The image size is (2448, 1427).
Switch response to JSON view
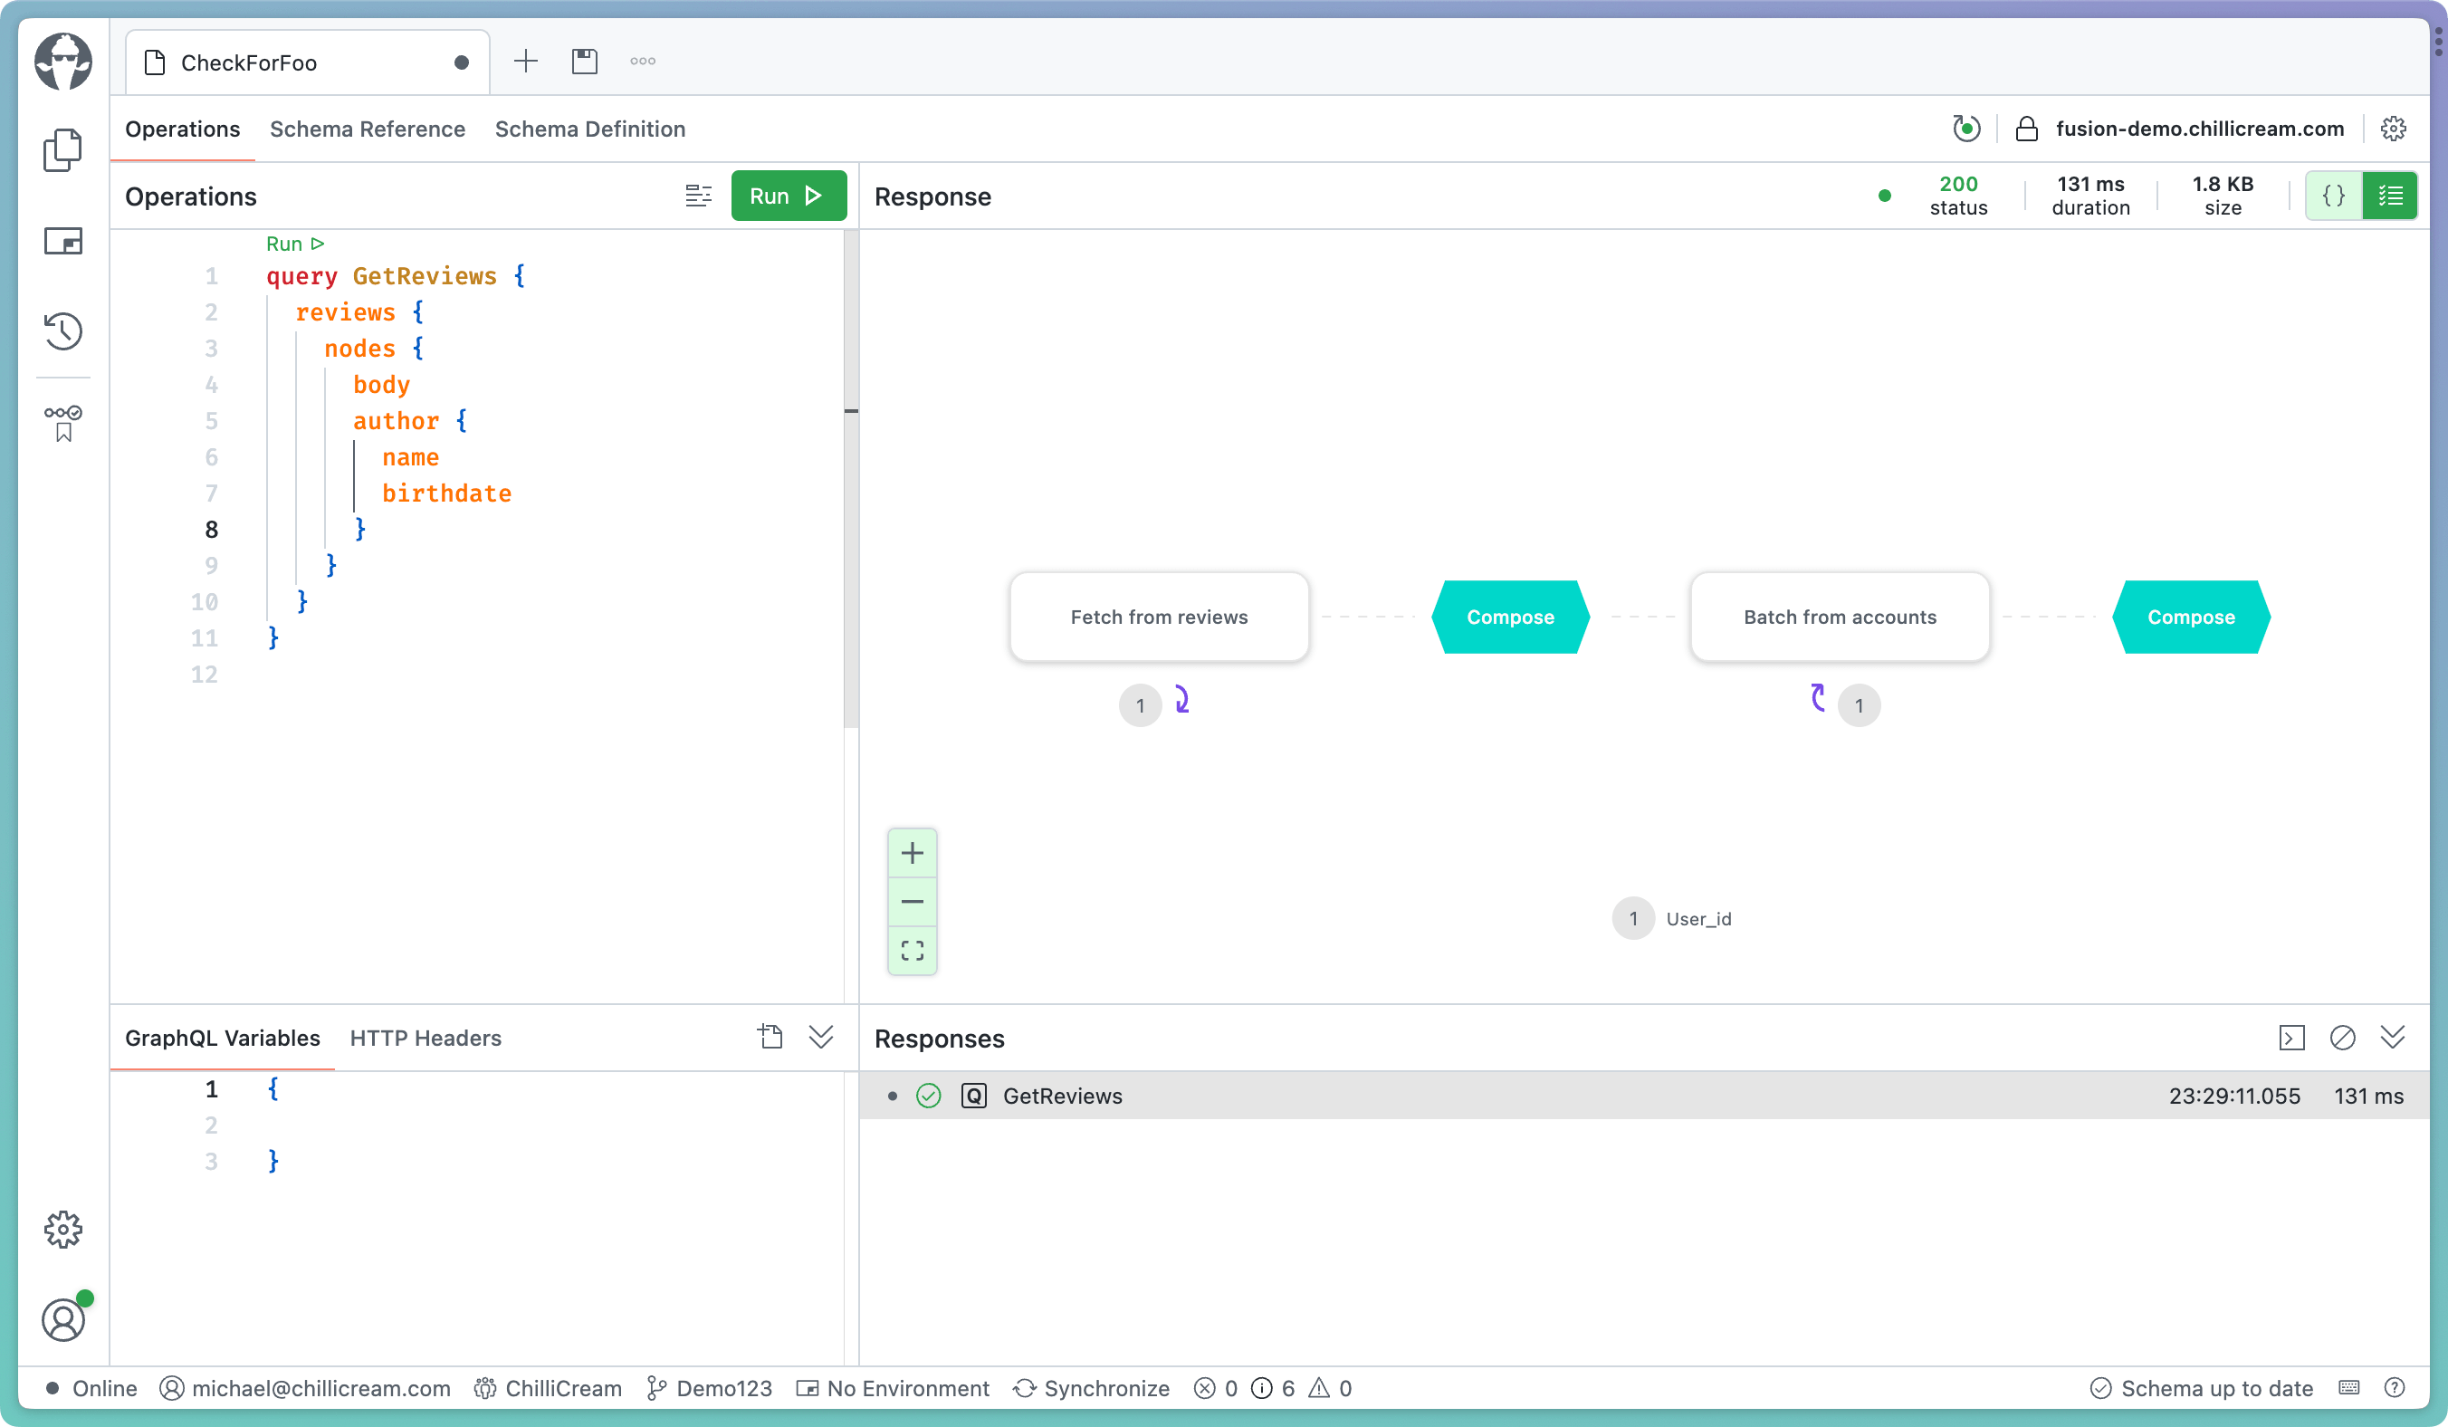click(2333, 196)
